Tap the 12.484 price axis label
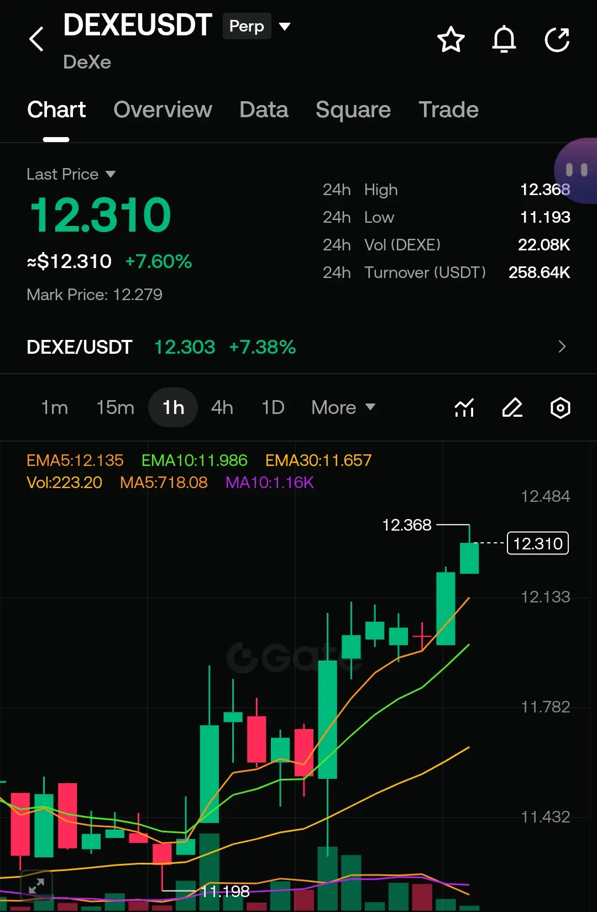Screen dimensions: 597x912 tap(545, 496)
